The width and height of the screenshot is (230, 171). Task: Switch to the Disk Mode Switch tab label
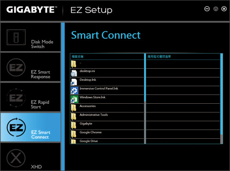[42, 44]
